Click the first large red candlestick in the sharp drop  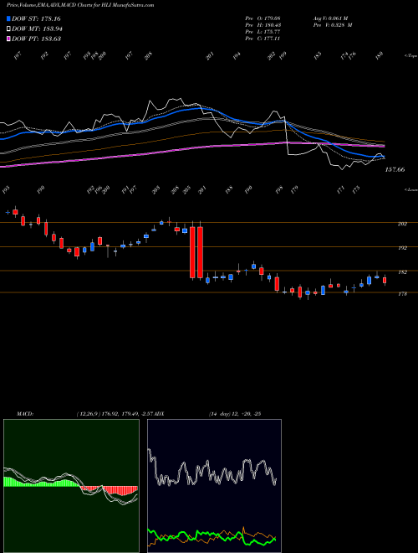(x=192, y=252)
